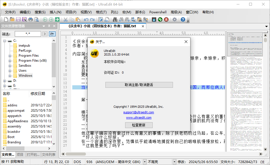Open the Print Preview toolbar icon
Viewport: 270px width, 165px height.
pos(37,19)
